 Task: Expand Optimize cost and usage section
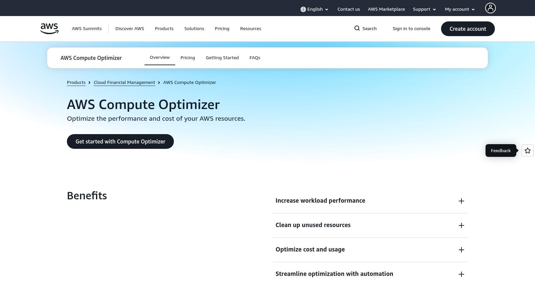(x=370, y=250)
